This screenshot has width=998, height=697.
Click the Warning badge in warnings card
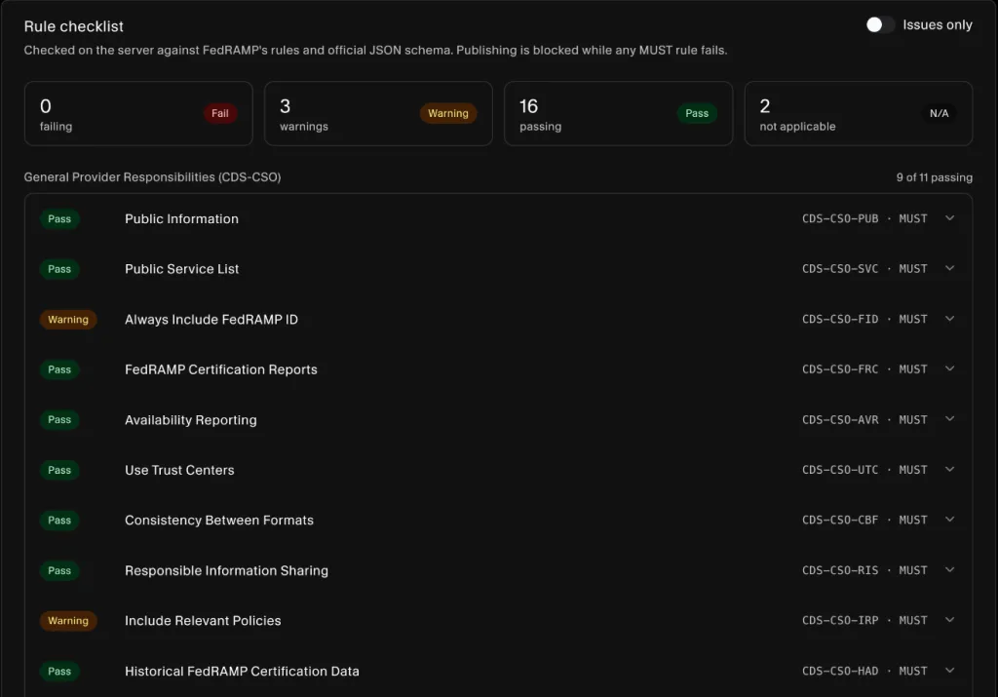click(x=448, y=113)
